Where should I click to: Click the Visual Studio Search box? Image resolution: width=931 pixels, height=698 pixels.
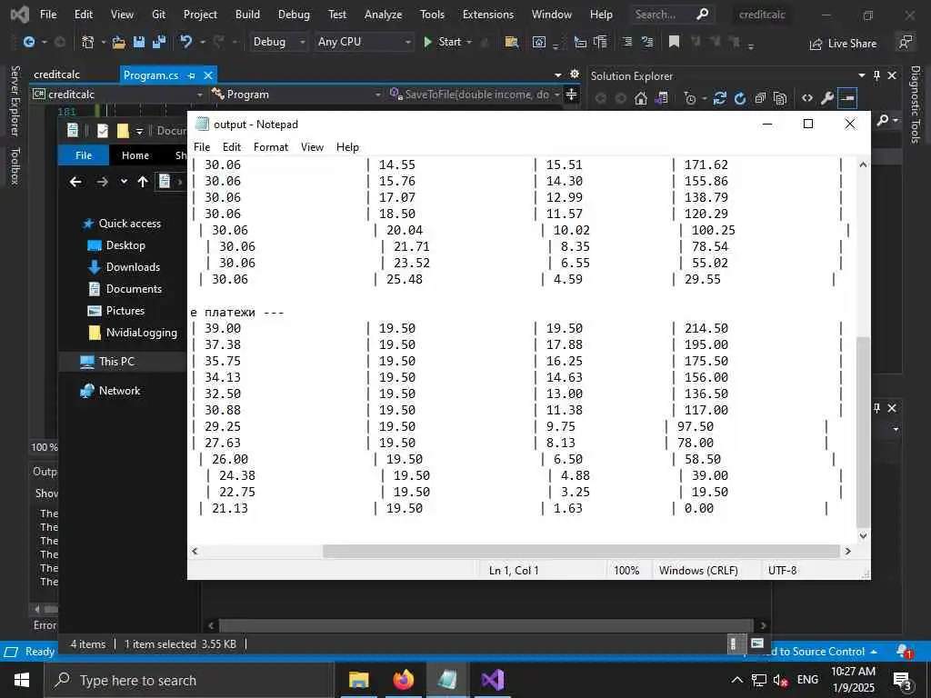coord(672,15)
